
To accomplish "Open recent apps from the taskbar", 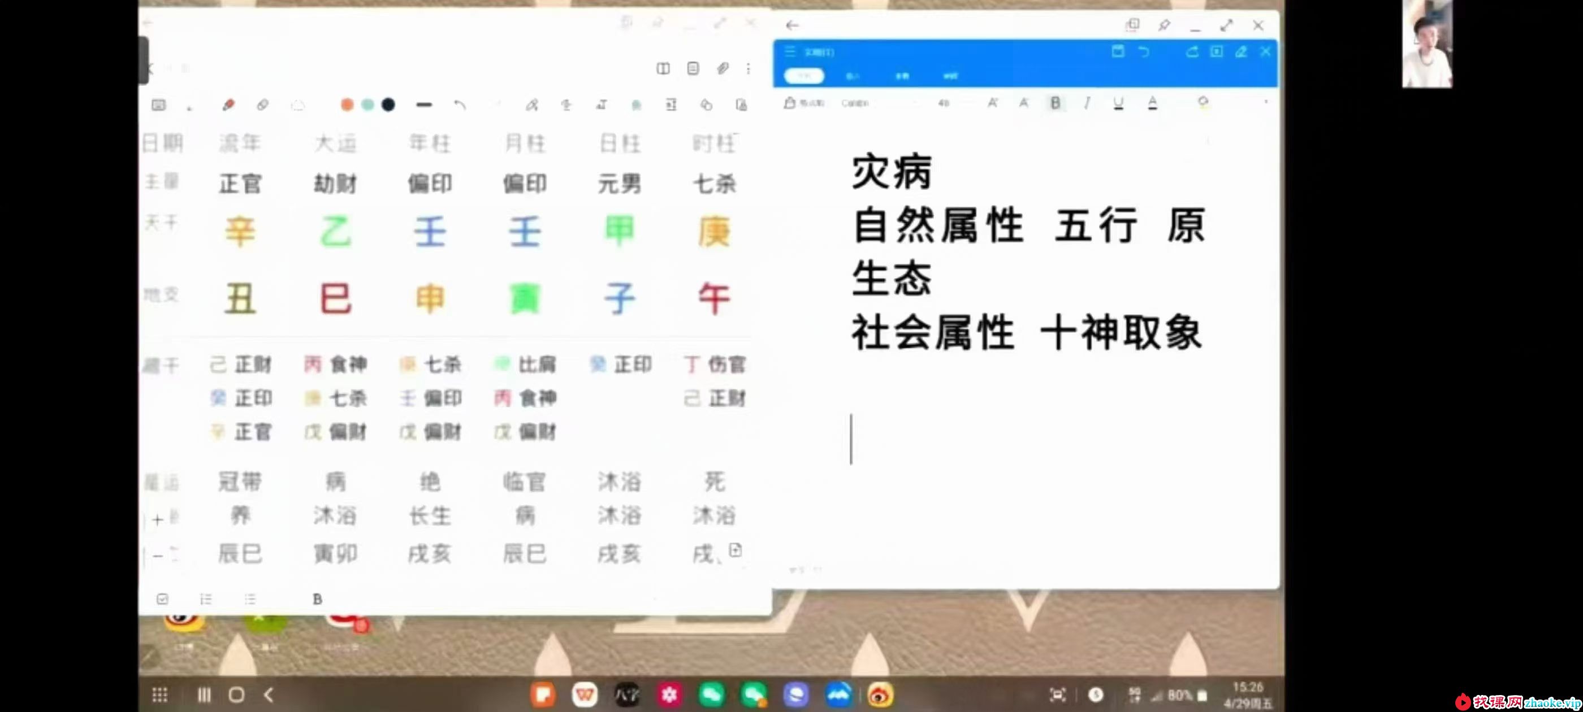I will coord(204,695).
